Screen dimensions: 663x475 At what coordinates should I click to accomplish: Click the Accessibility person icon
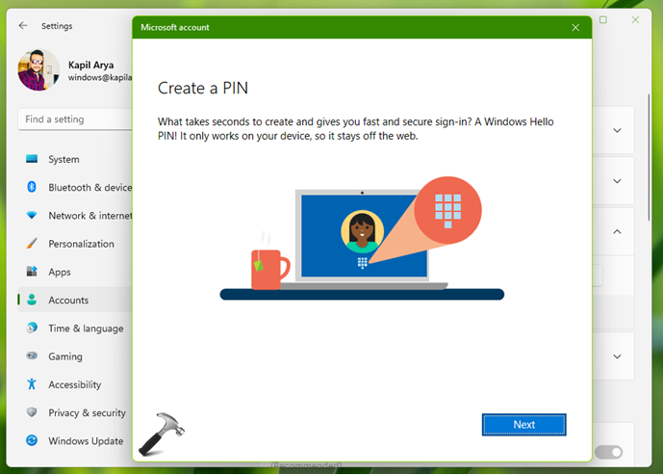pyautogui.click(x=32, y=384)
